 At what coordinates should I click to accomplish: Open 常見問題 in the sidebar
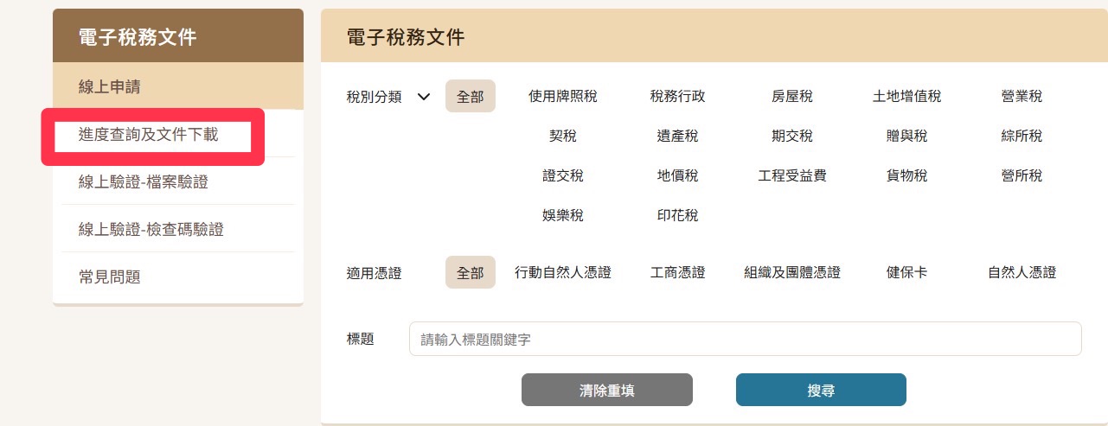click(x=109, y=277)
